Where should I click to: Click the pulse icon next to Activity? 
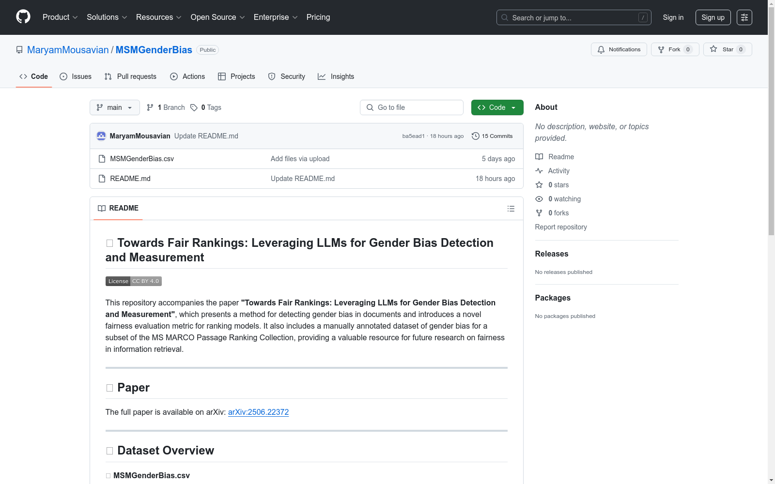539,171
